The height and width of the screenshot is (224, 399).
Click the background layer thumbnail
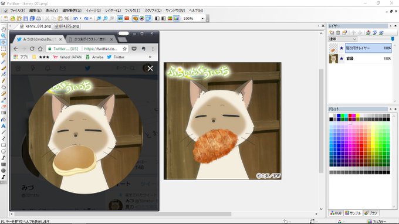click(x=333, y=59)
